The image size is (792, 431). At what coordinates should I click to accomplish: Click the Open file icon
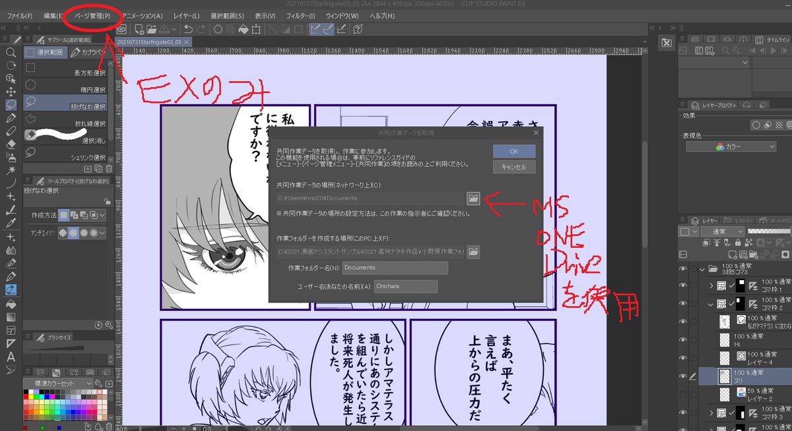click(x=152, y=30)
